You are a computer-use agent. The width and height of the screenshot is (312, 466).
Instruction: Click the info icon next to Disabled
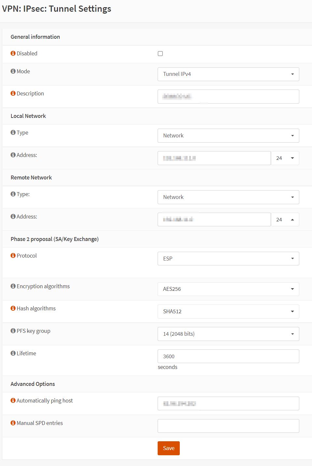pyautogui.click(x=13, y=53)
